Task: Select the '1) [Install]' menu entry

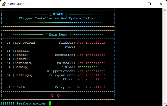Action: (x=18, y=51)
